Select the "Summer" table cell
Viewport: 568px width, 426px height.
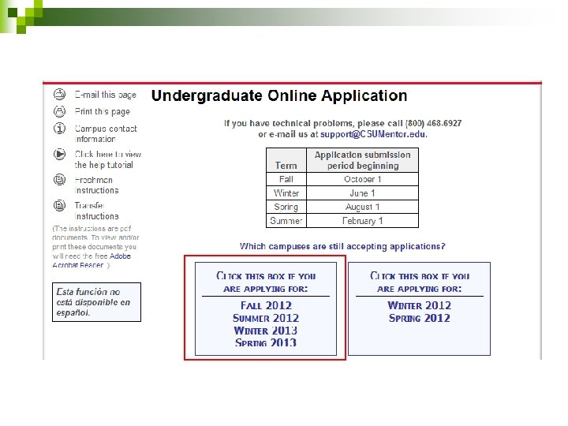[x=286, y=221]
